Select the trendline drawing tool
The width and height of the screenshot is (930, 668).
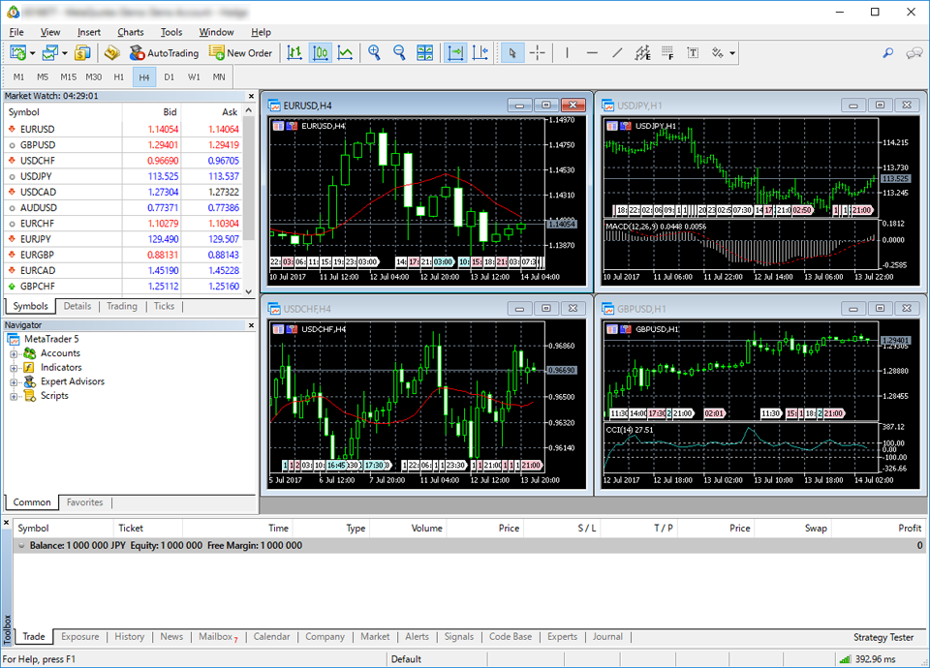click(x=617, y=52)
